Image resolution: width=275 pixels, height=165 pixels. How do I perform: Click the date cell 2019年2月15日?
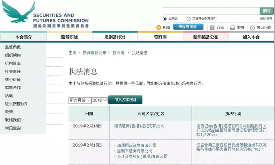(x=87, y=145)
